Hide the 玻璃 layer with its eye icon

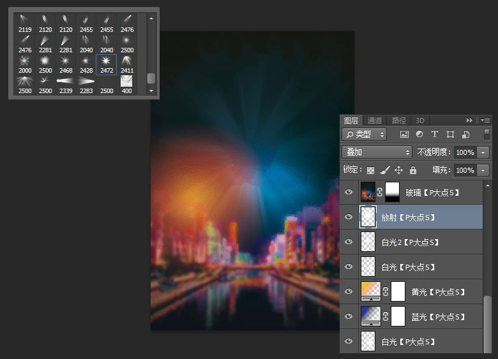[x=349, y=192]
